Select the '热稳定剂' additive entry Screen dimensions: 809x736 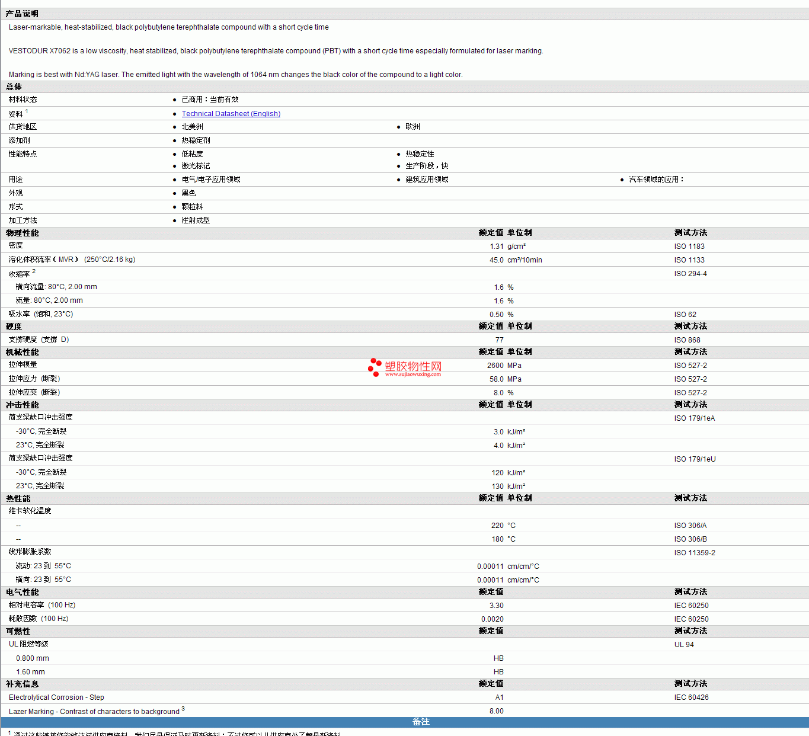196,140
